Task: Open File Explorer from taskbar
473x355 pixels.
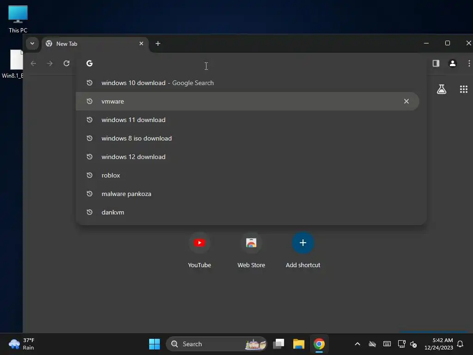Action: 299,344
